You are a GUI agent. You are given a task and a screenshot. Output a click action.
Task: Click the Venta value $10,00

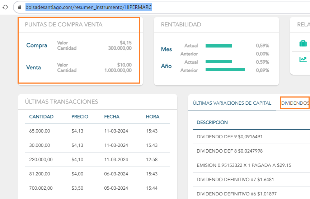coord(125,65)
